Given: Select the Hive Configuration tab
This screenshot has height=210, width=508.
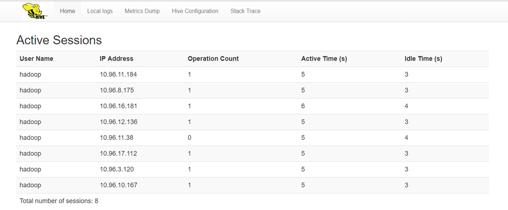Looking at the screenshot, I should [195, 11].
